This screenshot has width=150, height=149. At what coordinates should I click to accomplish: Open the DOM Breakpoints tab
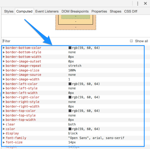[x=75, y=11]
